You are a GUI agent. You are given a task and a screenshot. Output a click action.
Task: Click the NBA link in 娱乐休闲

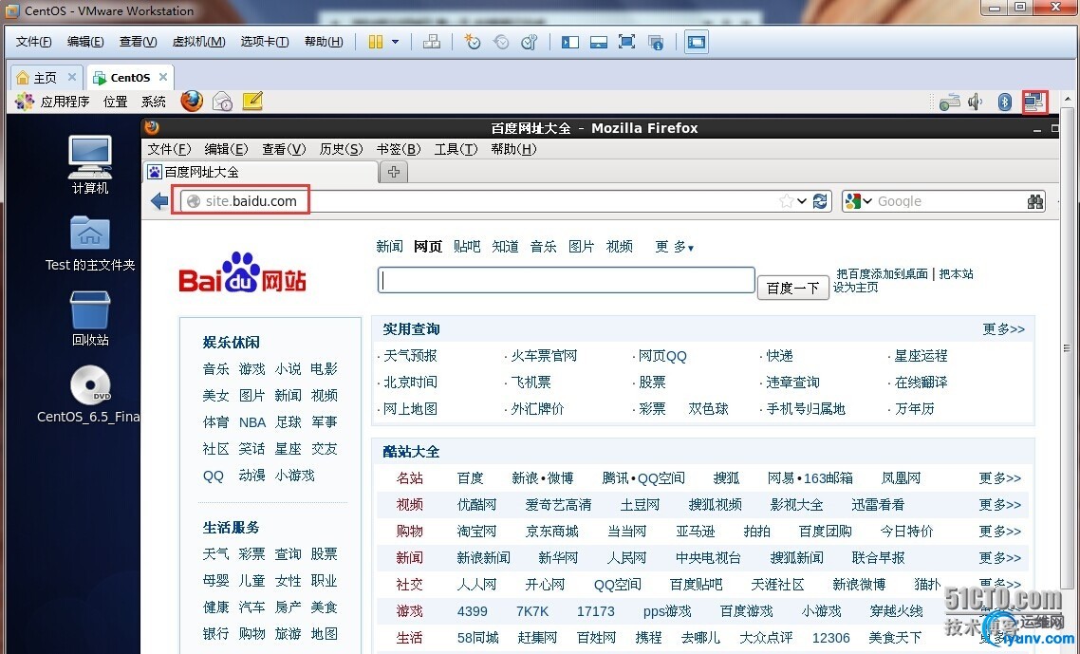(252, 422)
